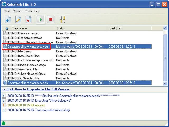This screenshot has width=169, height=127.
Task: Click green status indicator in status bar
Action: pos(3,123)
